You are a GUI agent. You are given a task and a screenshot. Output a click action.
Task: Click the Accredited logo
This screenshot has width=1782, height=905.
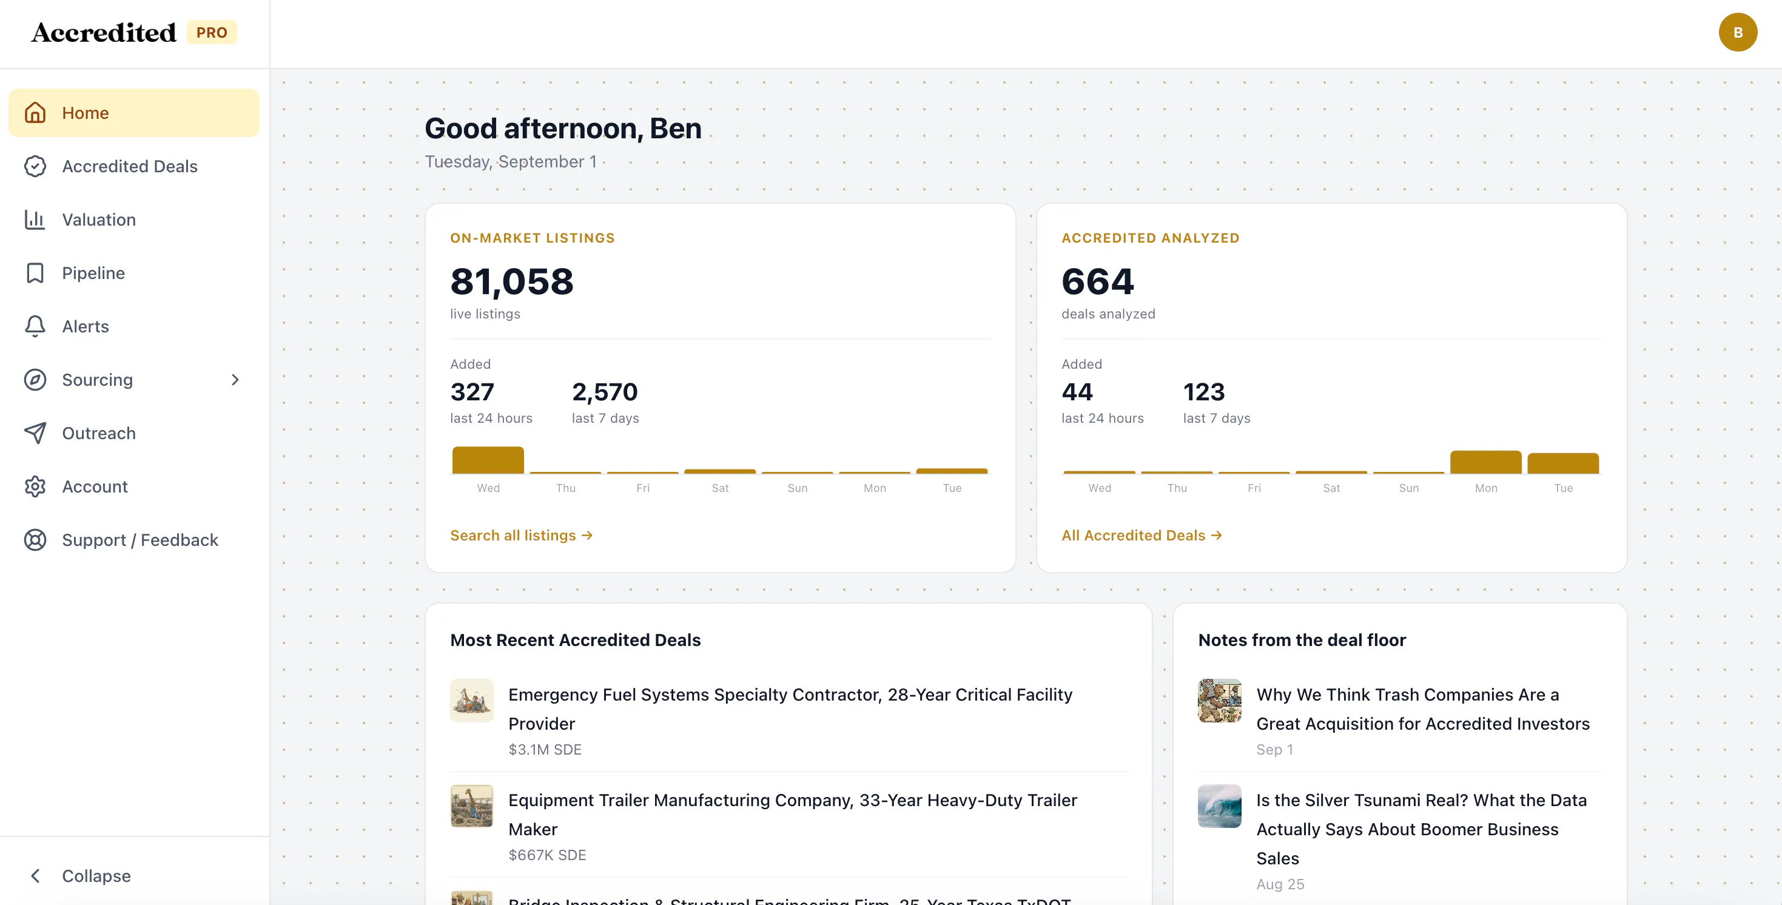(104, 33)
